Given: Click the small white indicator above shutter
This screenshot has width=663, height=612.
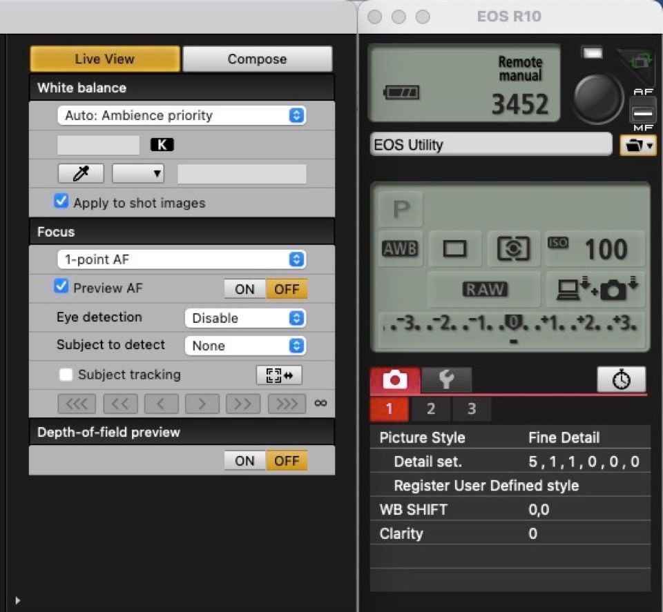Looking at the screenshot, I should tap(593, 53).
